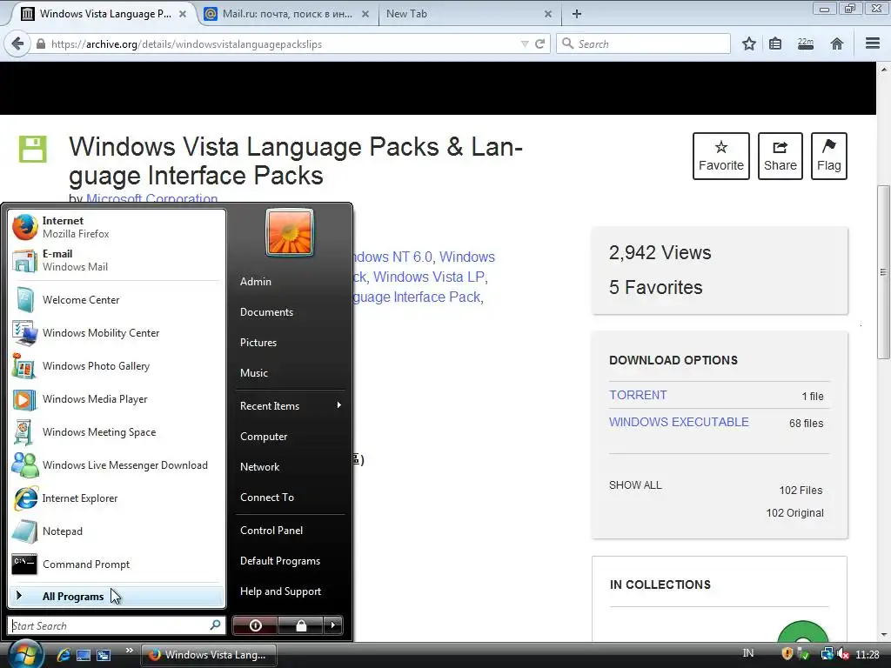Open Default Programs
The width and height of the screenshot is (891, 668).
(280, 561)
